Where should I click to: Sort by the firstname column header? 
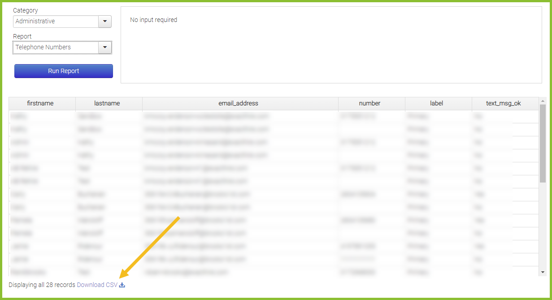tap(42, 104)
